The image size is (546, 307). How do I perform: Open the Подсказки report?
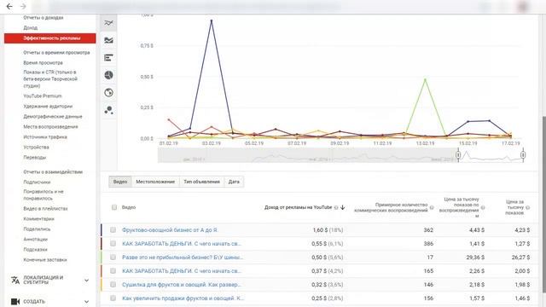[35, 250]
